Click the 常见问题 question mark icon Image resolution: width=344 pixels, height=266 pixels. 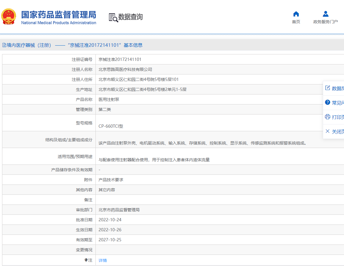328,102
